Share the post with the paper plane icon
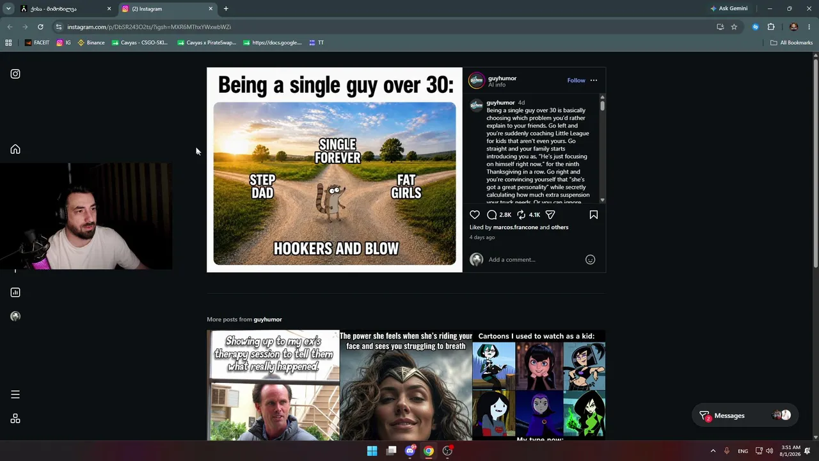The height and width of the screenshot is (461, 819). (x=550, y=215)
